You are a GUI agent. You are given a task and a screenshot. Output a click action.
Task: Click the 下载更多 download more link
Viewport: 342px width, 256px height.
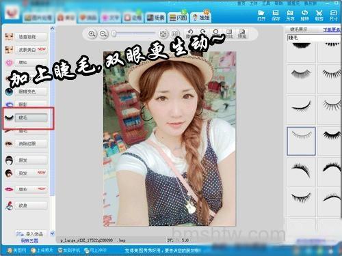coord(332,30)
